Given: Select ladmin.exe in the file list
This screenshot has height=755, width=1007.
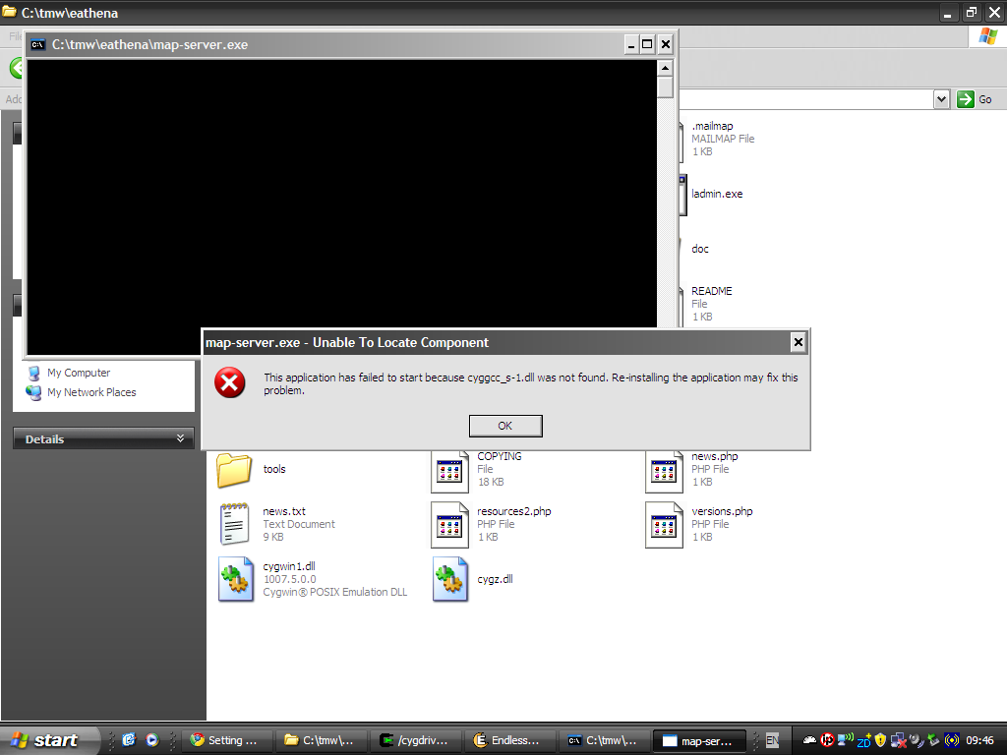Looking at the screenshot, I should pyautogui.click(x=717, y=194).
